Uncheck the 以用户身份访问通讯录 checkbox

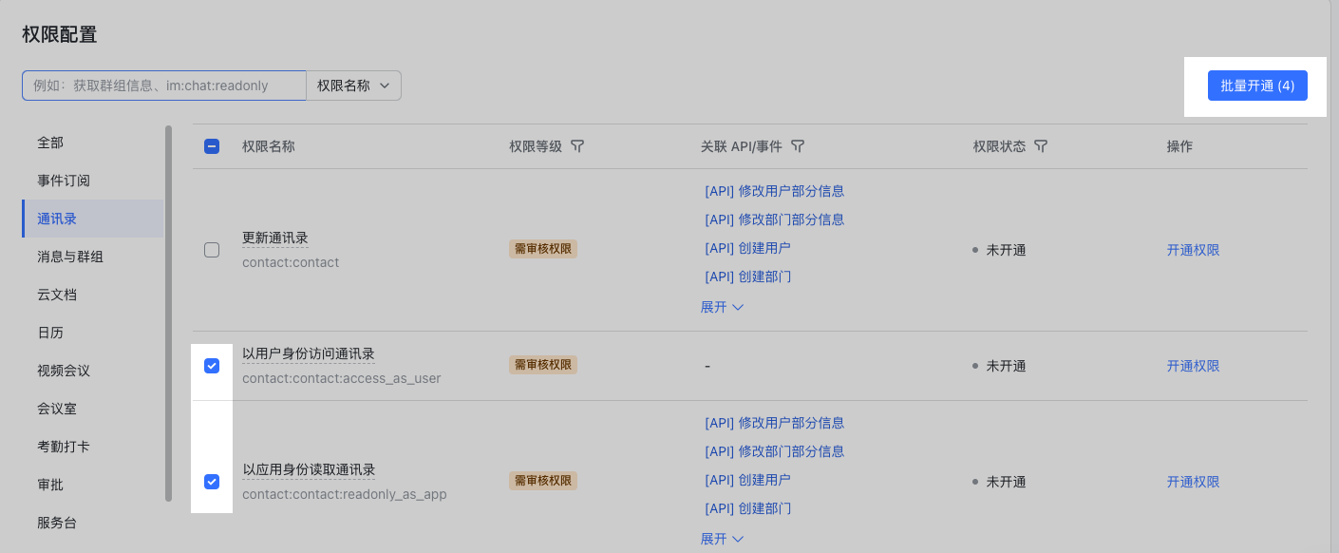[x=212, y=366]
